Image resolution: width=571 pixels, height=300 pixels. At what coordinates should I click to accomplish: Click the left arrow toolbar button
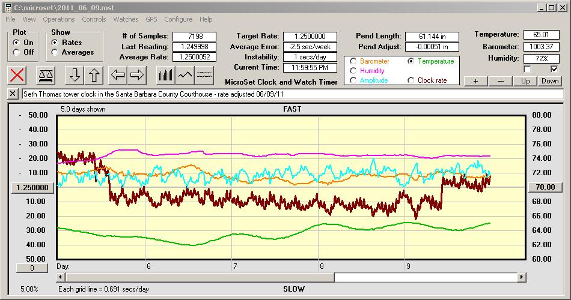(118, 75)
